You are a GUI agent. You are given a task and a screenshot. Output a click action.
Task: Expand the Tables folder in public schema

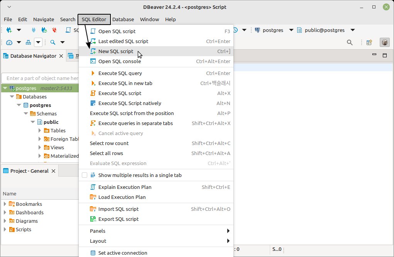click(x=39, y=130)
